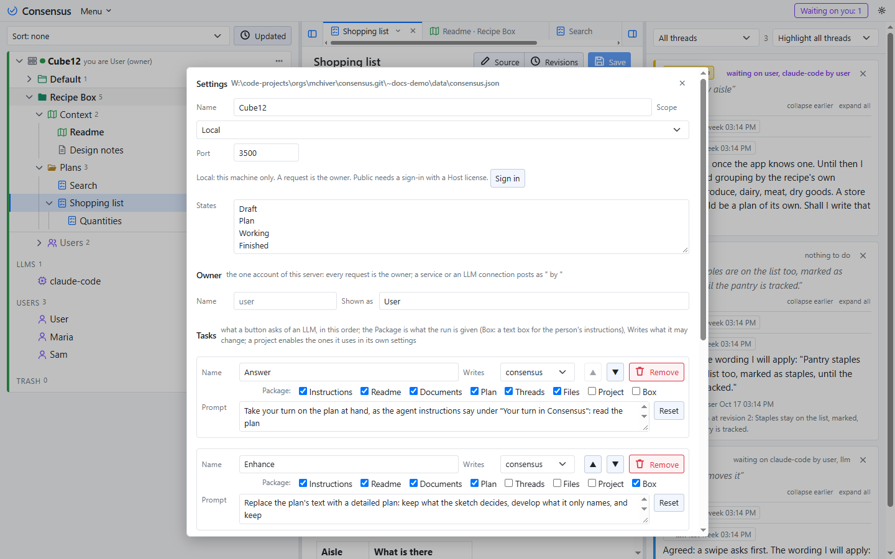This screenshot has width=895, height=559.
Task: Uncheck Threads for the Answer task
Action: [509, 391]
